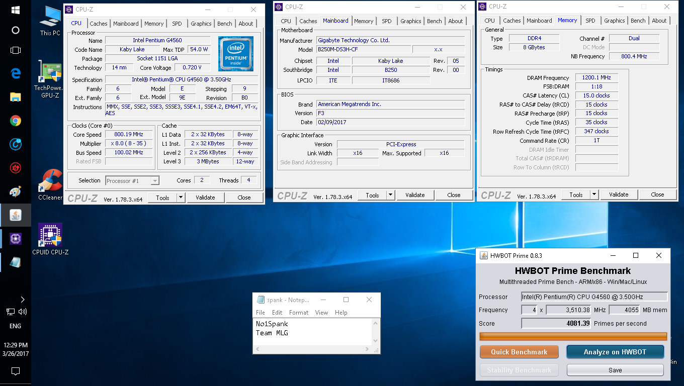Save the HWBOT Prime result
This screenshot has width=684, height=386.
[x=615, y=370]
